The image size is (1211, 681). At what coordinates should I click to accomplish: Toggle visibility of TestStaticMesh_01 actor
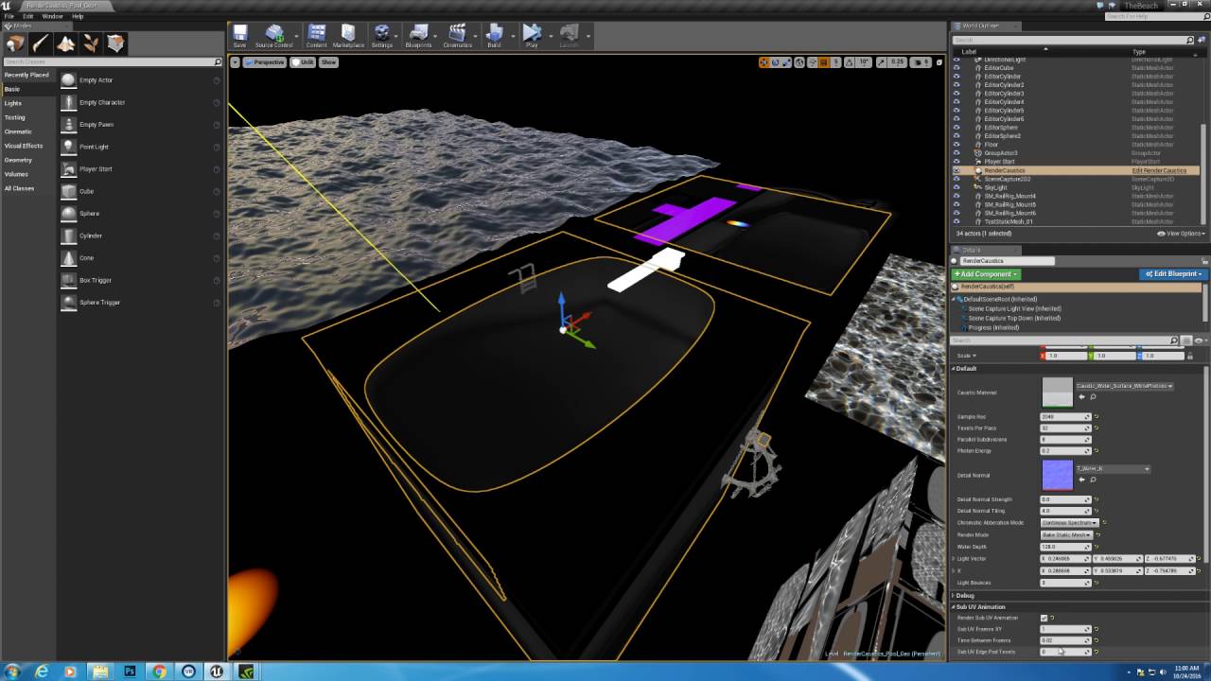[957, 221]
